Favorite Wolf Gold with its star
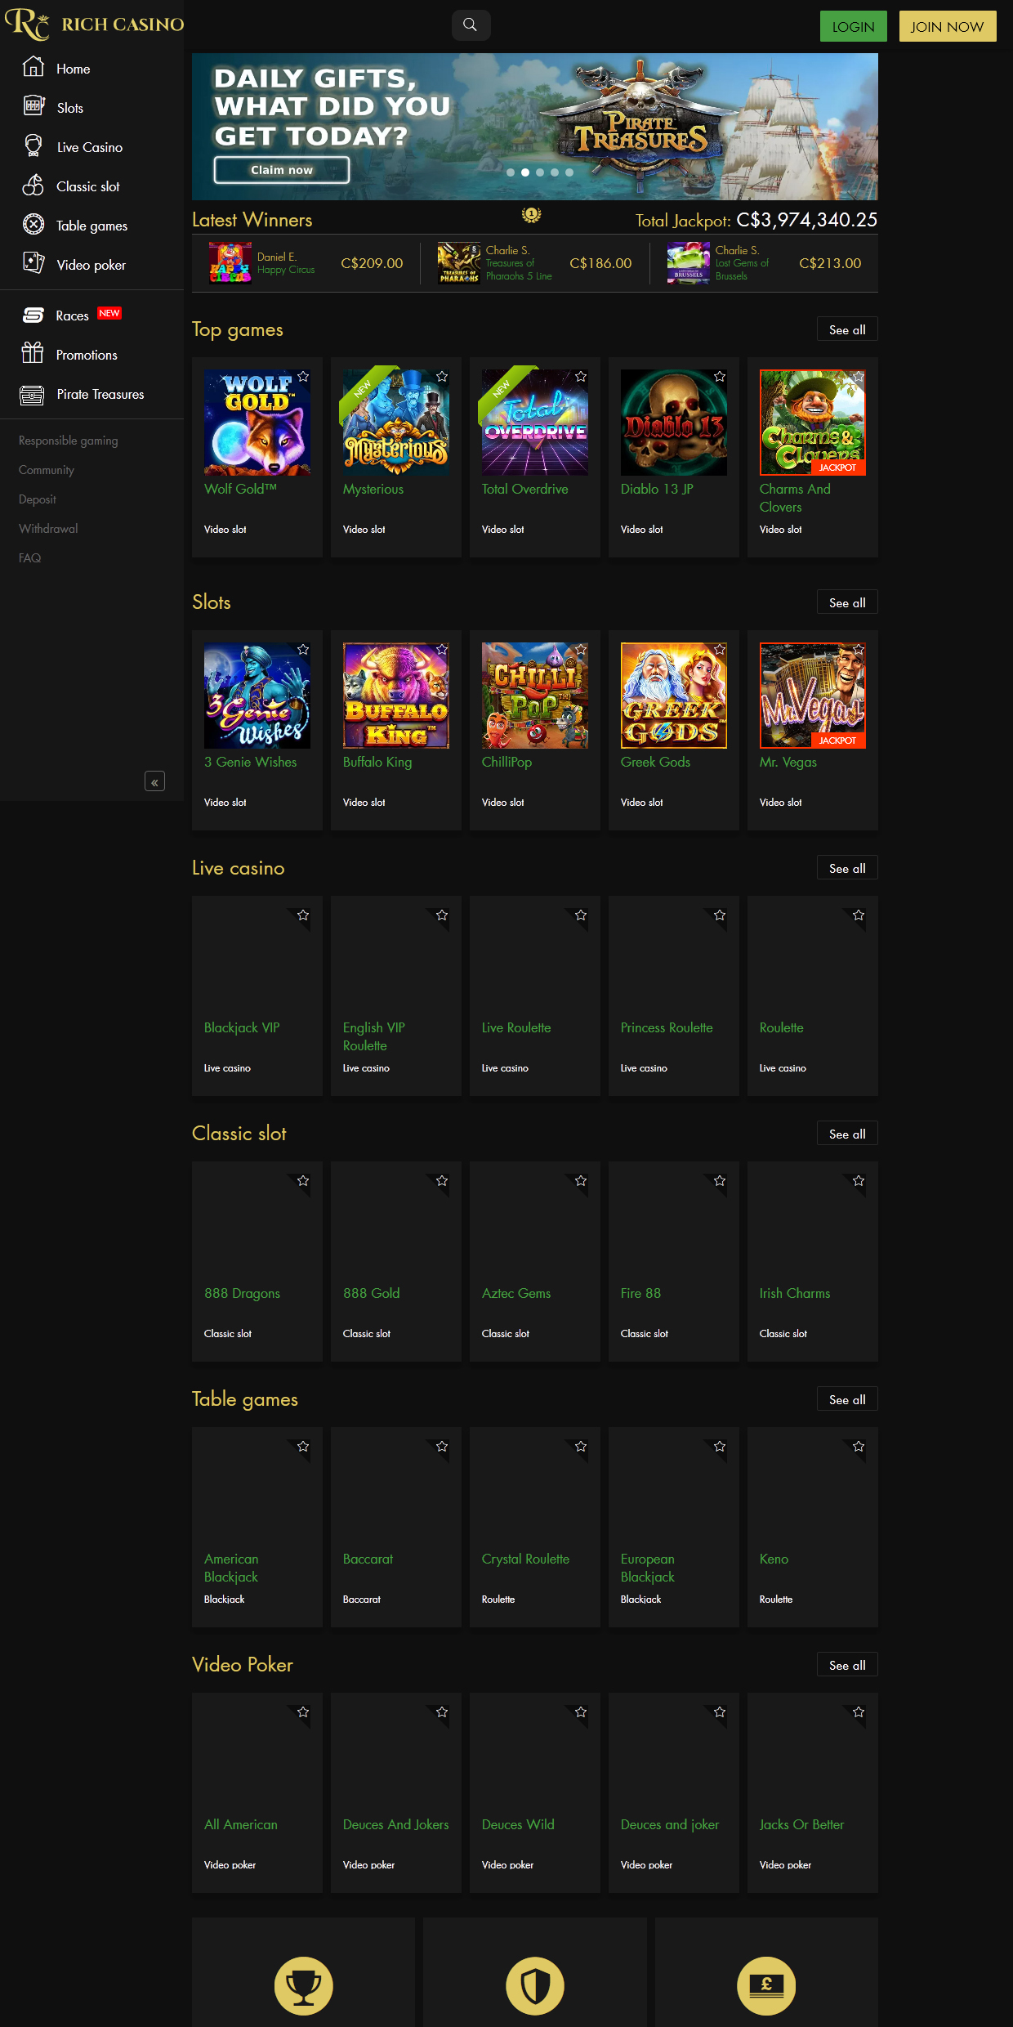 pos(303,377)
